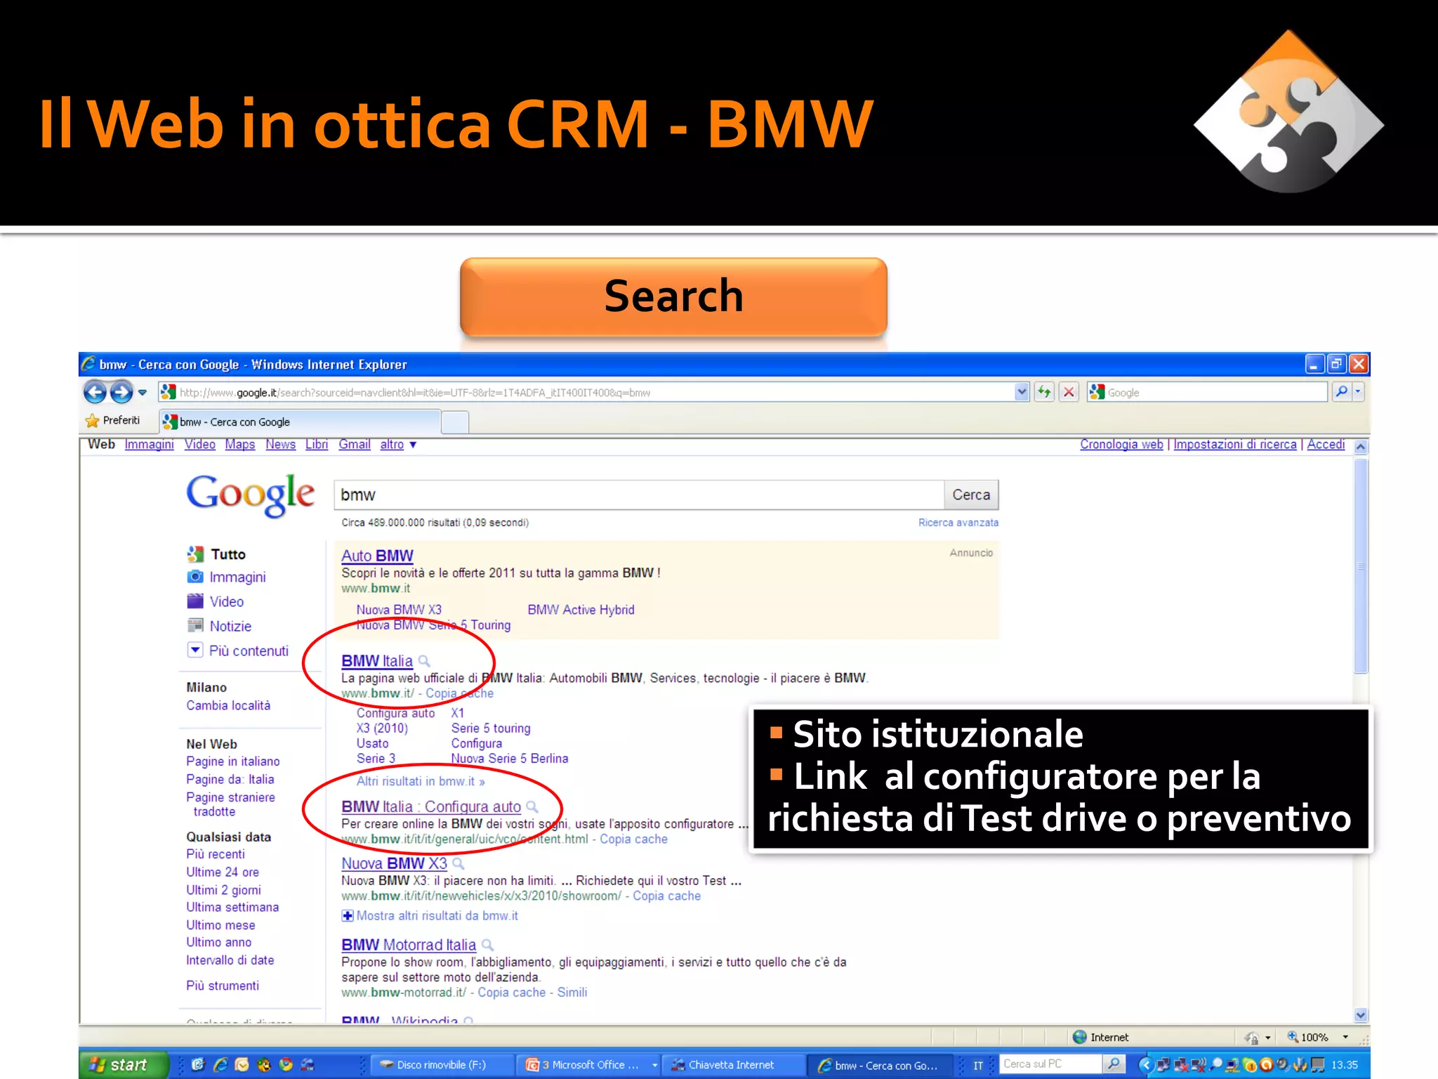Viewport: 1438px width, 1079px height.
Task: Click Cambia località link
Action: tap(228, 705)
